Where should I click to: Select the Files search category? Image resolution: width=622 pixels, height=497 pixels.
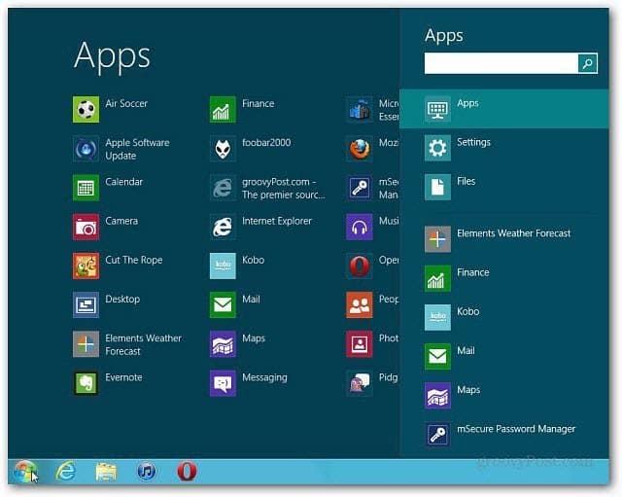pos(503,187)
